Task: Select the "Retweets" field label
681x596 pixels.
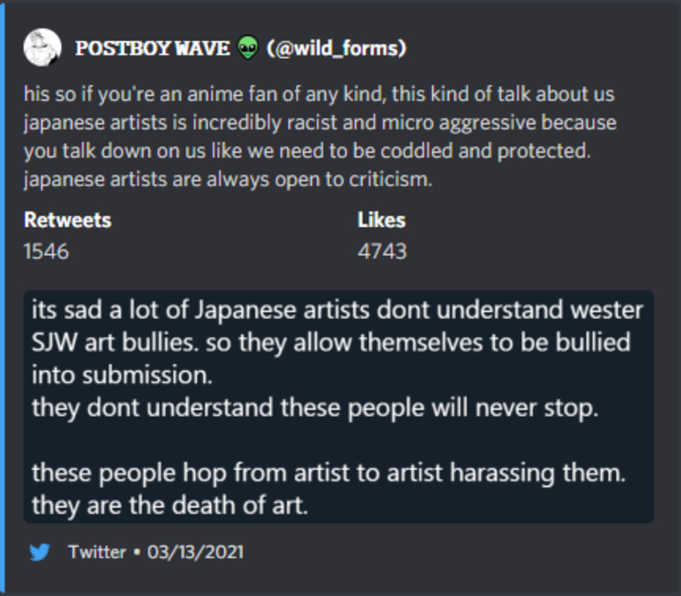Action: tap(67, 220)
